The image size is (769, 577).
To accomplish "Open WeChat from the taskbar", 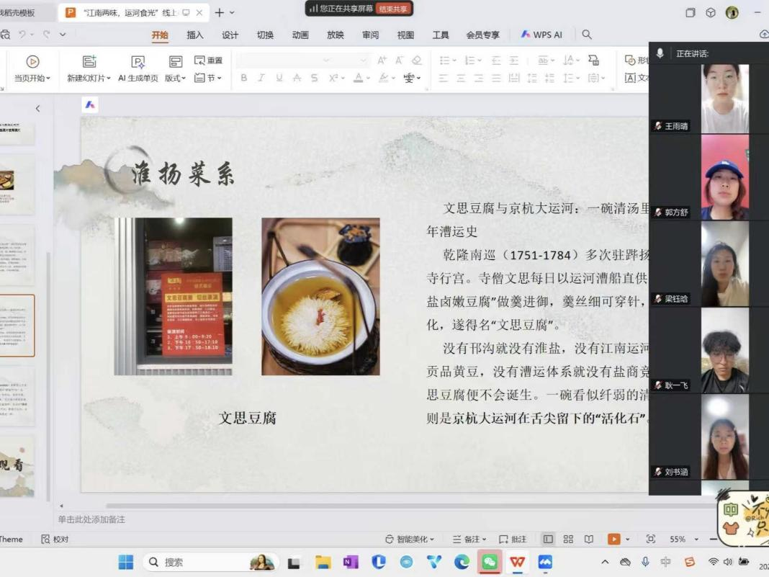I will (x=490, y=562).
